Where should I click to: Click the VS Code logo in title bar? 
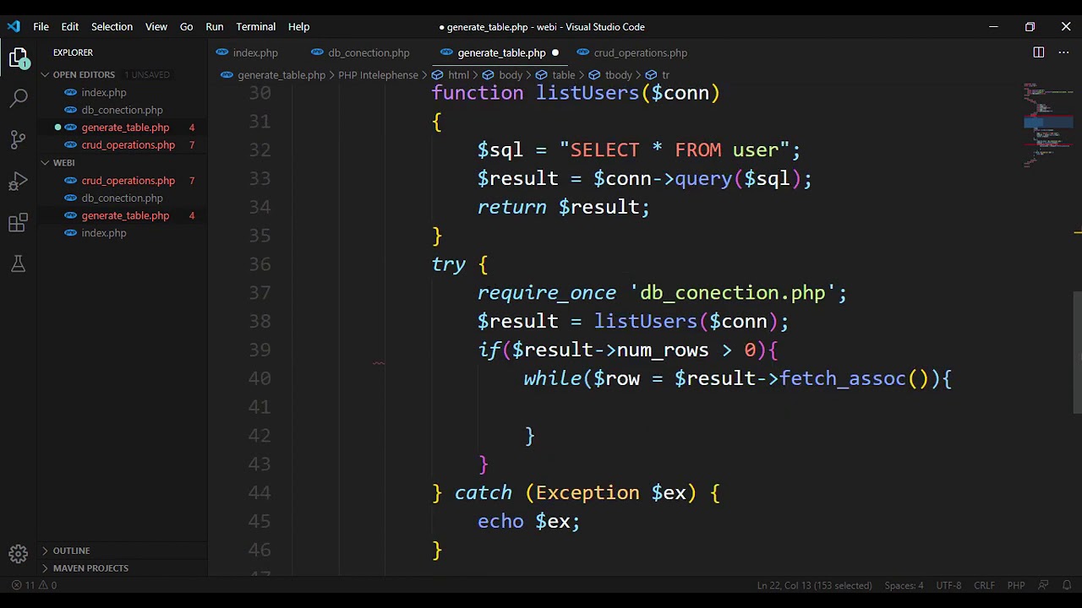[x=14, y=26]
